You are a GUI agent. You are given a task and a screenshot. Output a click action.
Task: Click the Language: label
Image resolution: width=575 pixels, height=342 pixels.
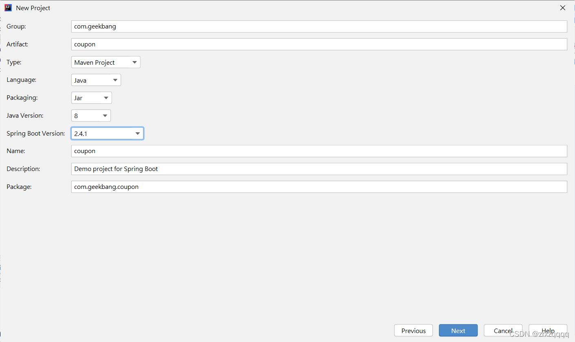tap(22, 80)
